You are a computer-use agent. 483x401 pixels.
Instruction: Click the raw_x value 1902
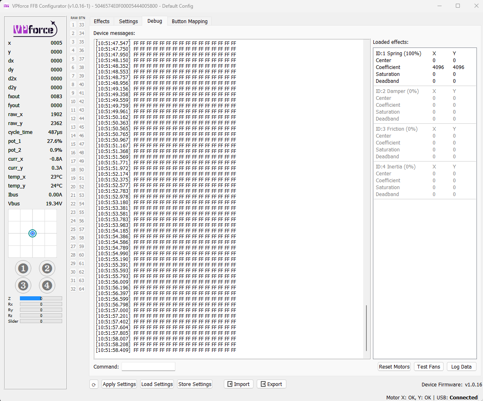[56, 114]
